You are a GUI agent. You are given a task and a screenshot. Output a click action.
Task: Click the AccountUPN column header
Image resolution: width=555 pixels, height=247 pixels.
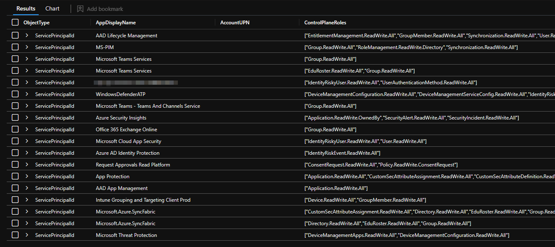click(235, 23)
